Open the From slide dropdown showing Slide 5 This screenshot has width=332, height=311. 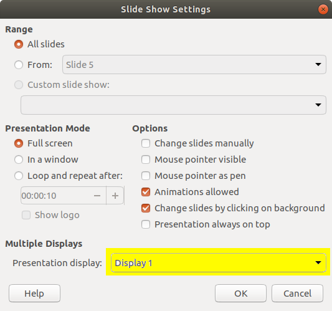pos(194,64)
